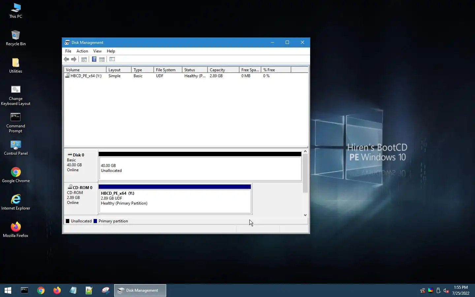Viewport: 475px width, 297px height.
Task: Click the graphical view scroll up arrow
Action: 305,151
